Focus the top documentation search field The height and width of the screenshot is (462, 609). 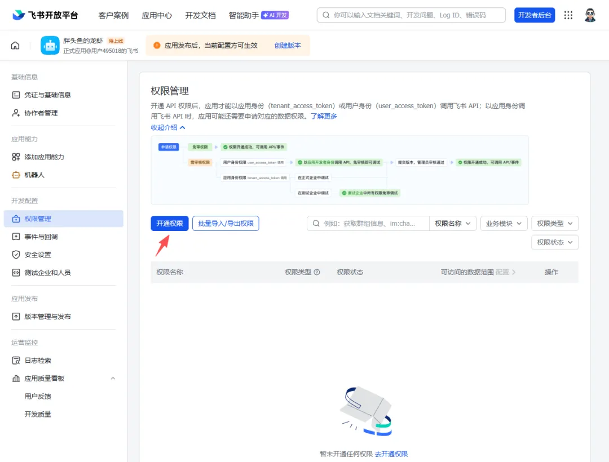411,15
